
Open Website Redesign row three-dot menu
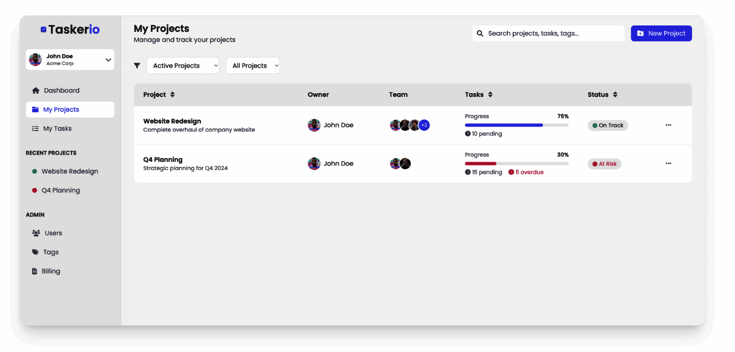click(668, 125)
